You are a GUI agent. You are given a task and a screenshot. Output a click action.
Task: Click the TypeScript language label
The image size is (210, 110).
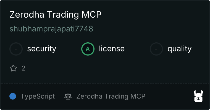tap(38, 97)
